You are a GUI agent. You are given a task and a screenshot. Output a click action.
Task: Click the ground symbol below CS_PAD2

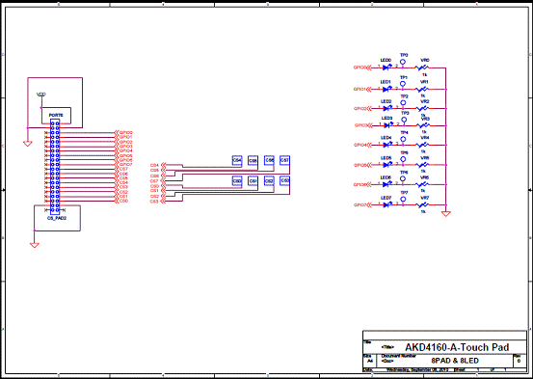tap(35, 245)
